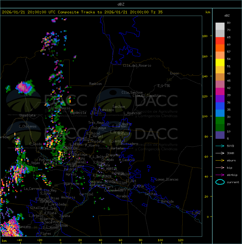
Task: Click the Clla.El_Cavadito place label
Action: (x=147, y=96)
